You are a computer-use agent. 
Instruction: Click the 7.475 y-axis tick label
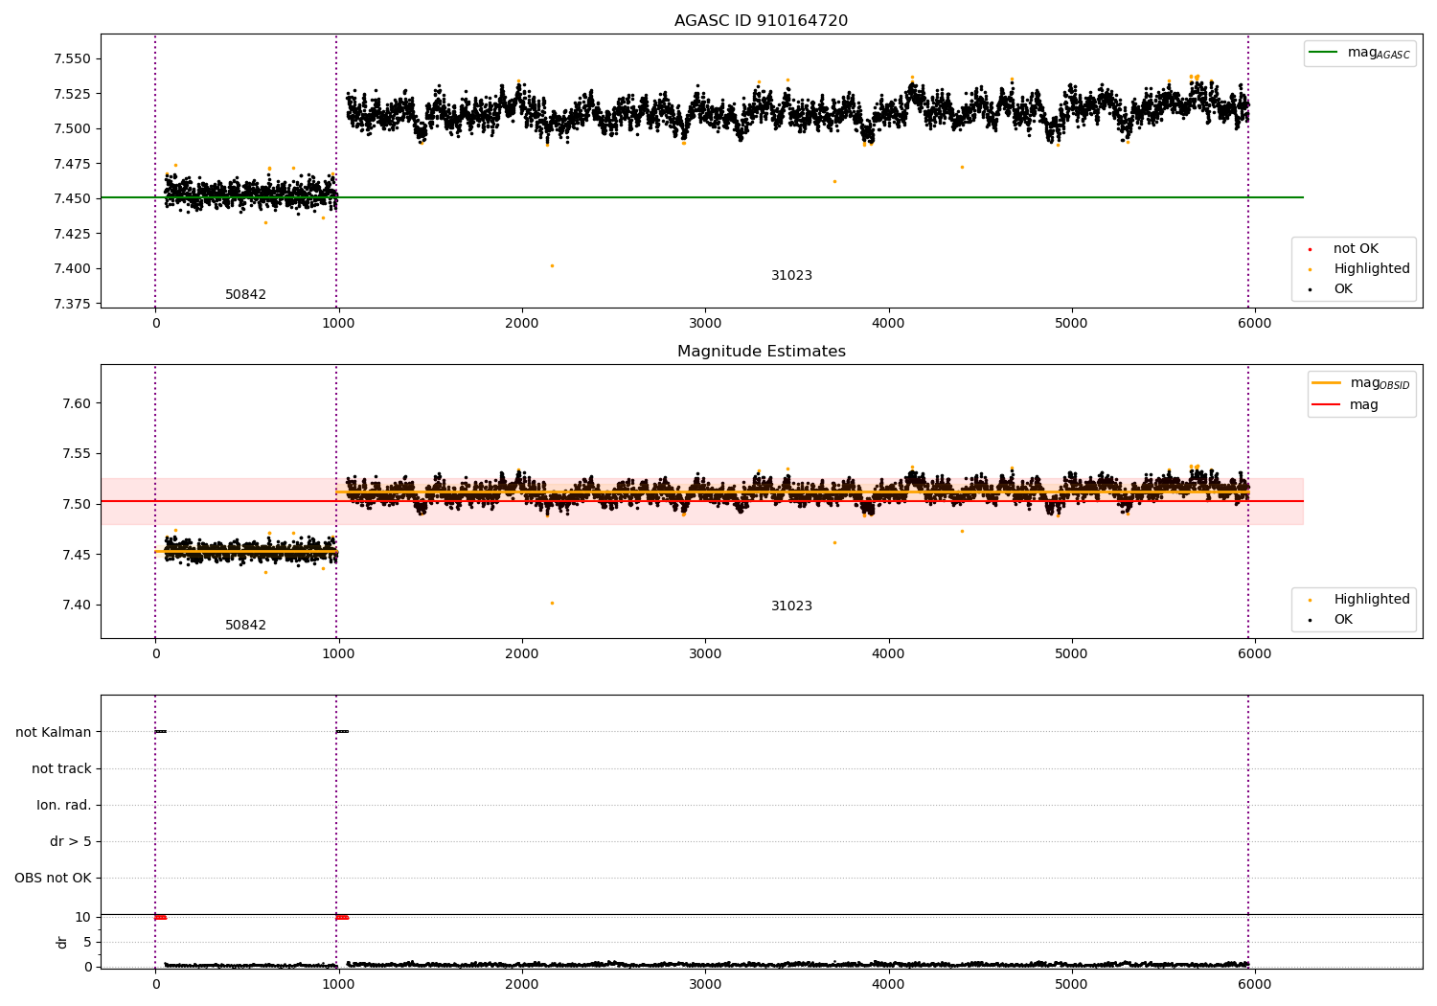pos(72,164)
